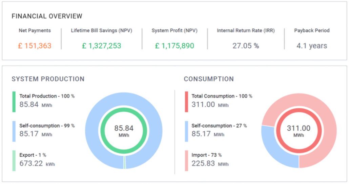Click the blue Self-consumption 27% color bar
The image size is (349, 184).
tap(186, 131)
